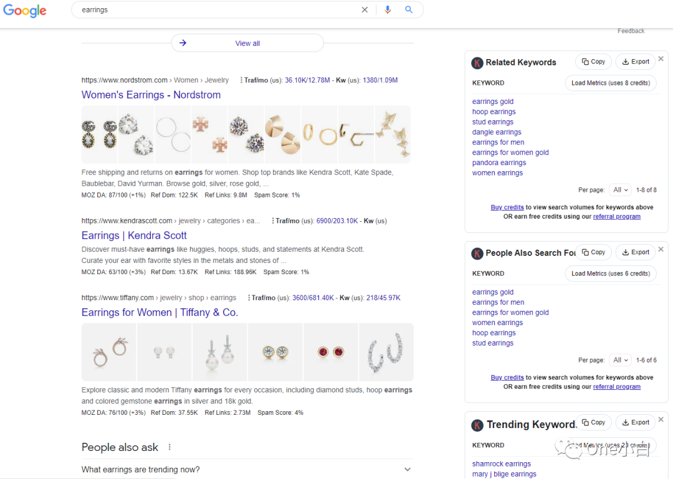Click 'earrings gold' in Related Keywords
This screenshot has width=673, height=479.
tap(493, 102)
